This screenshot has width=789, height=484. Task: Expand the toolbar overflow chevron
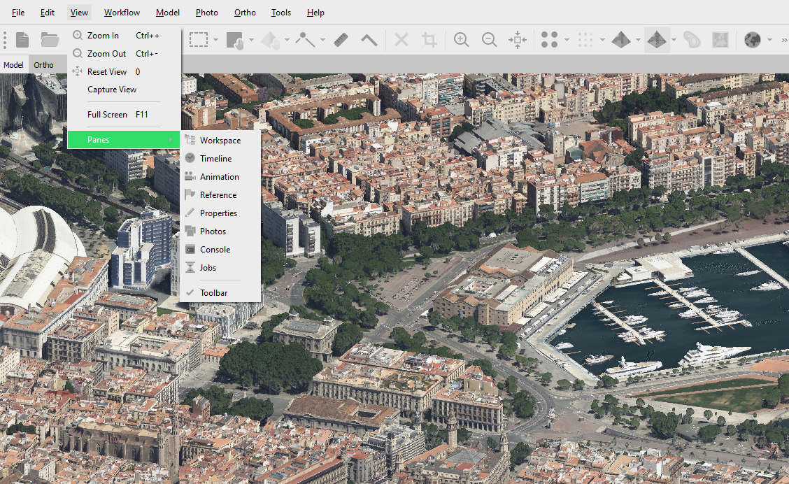coord(783,40)
